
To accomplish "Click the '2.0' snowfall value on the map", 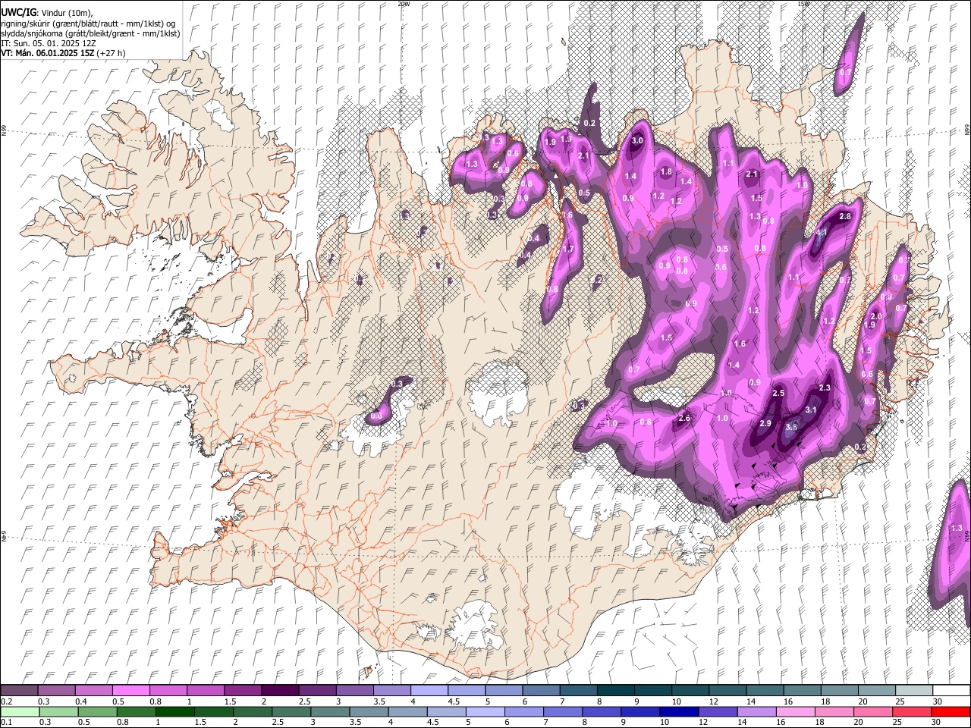I will point(875,316).
